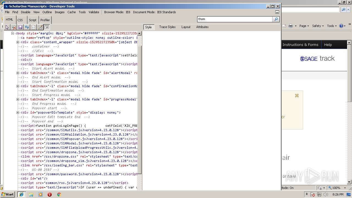Open the Validate menu
Viewport: 352px width, 198px height.
[94, 12]
